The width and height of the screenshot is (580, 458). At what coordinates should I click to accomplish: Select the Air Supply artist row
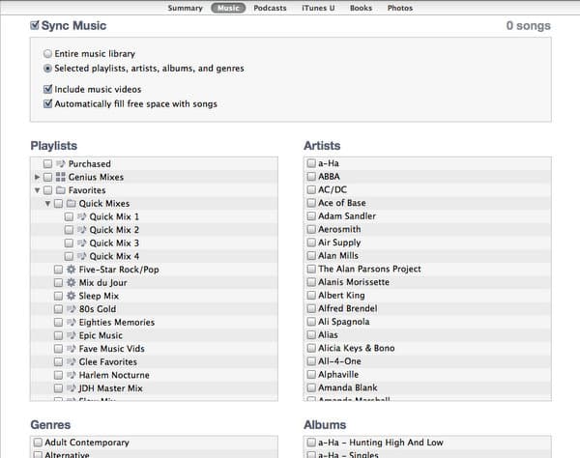point(427,243)
